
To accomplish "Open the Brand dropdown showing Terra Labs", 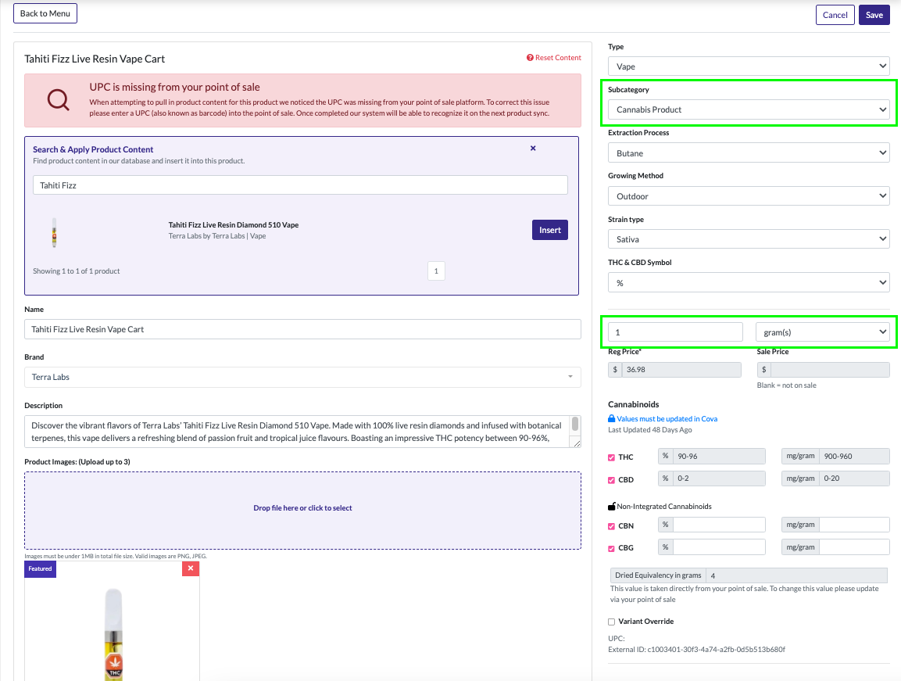I will (x=303, y=378).
